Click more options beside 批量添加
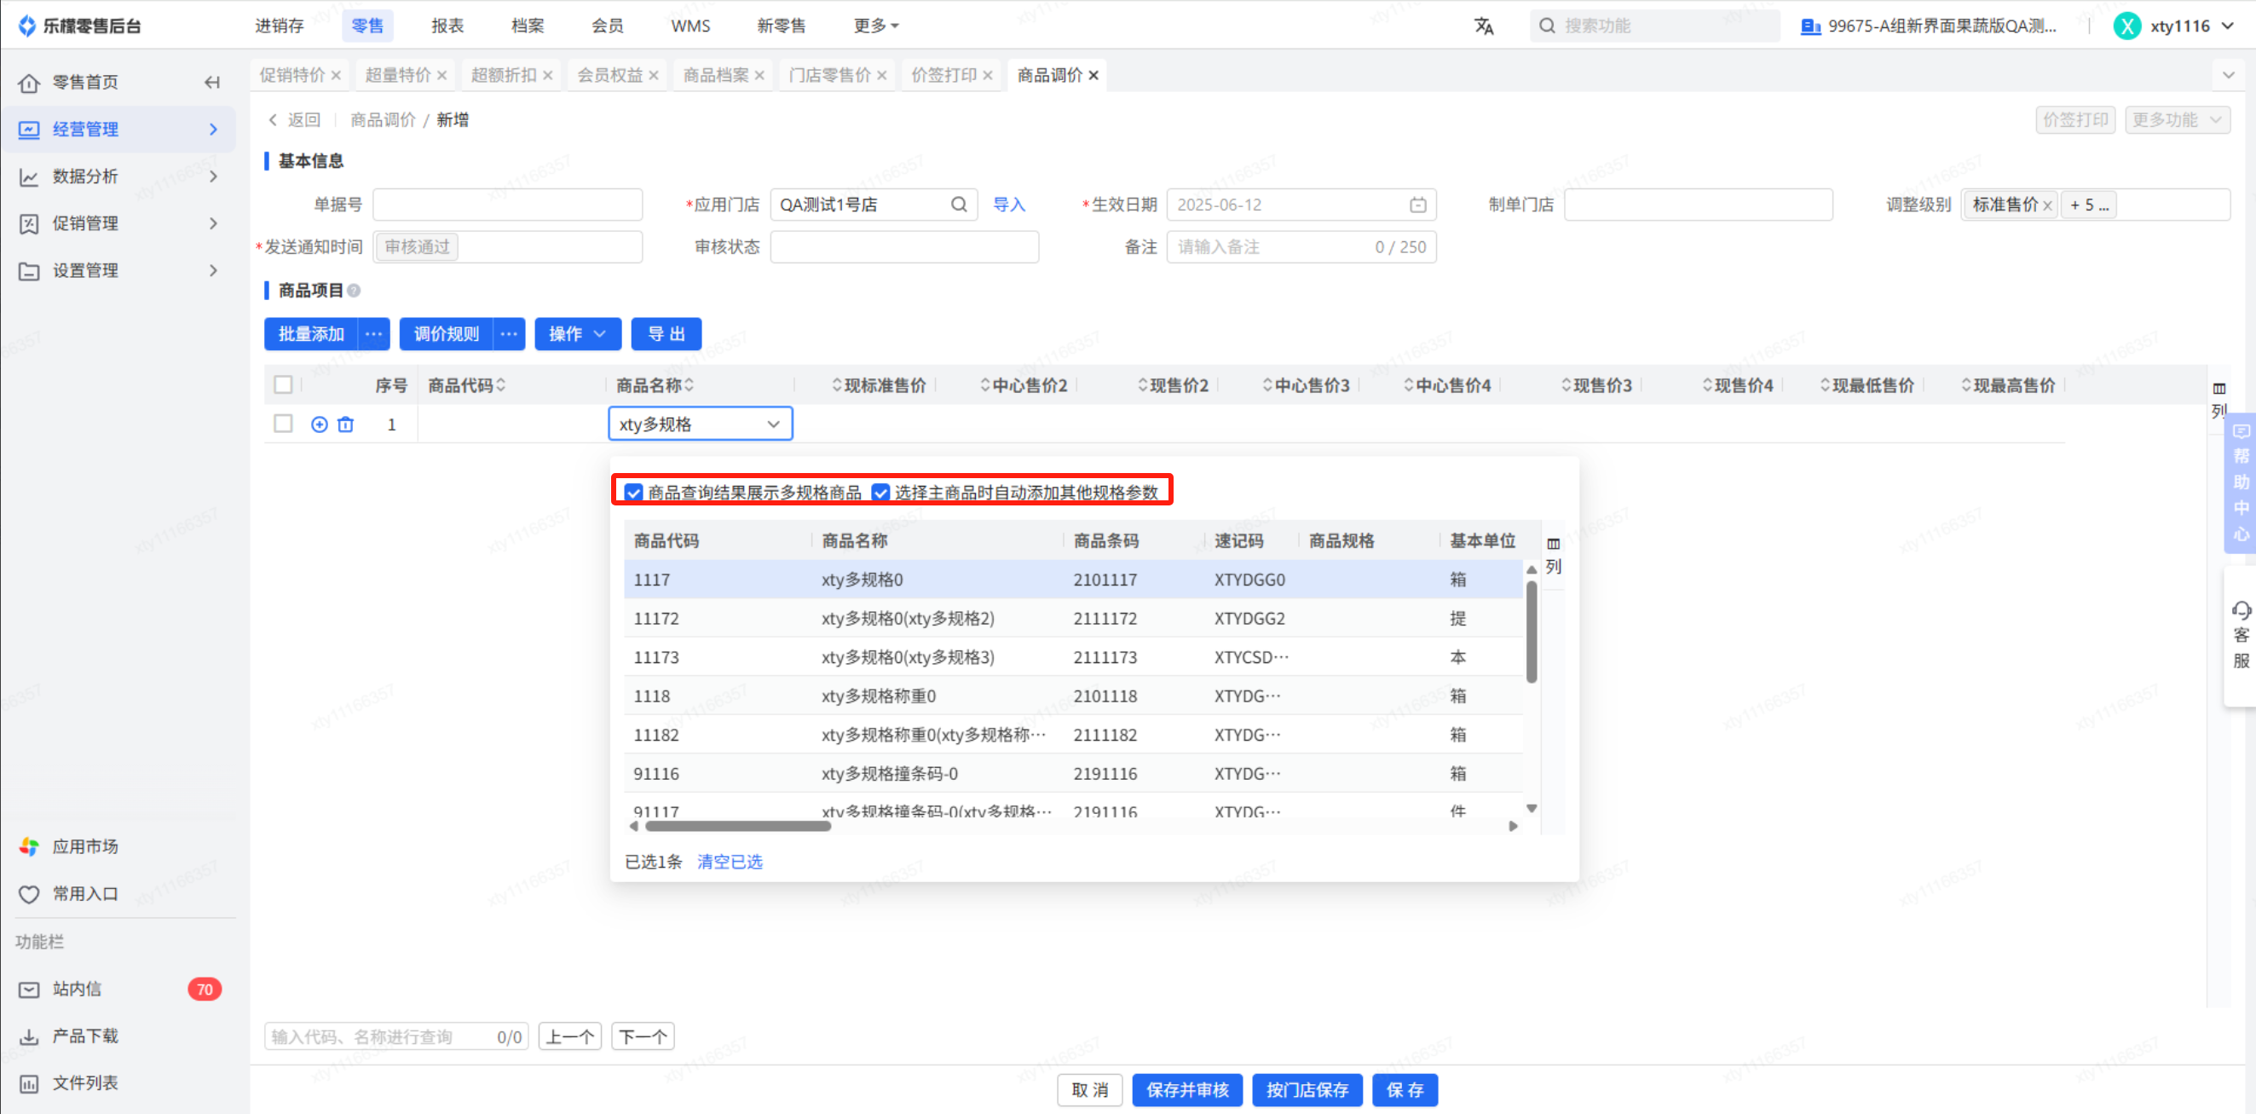Image resolution: width=2256 pixels, height=1114 pixels. pos(373,335)
